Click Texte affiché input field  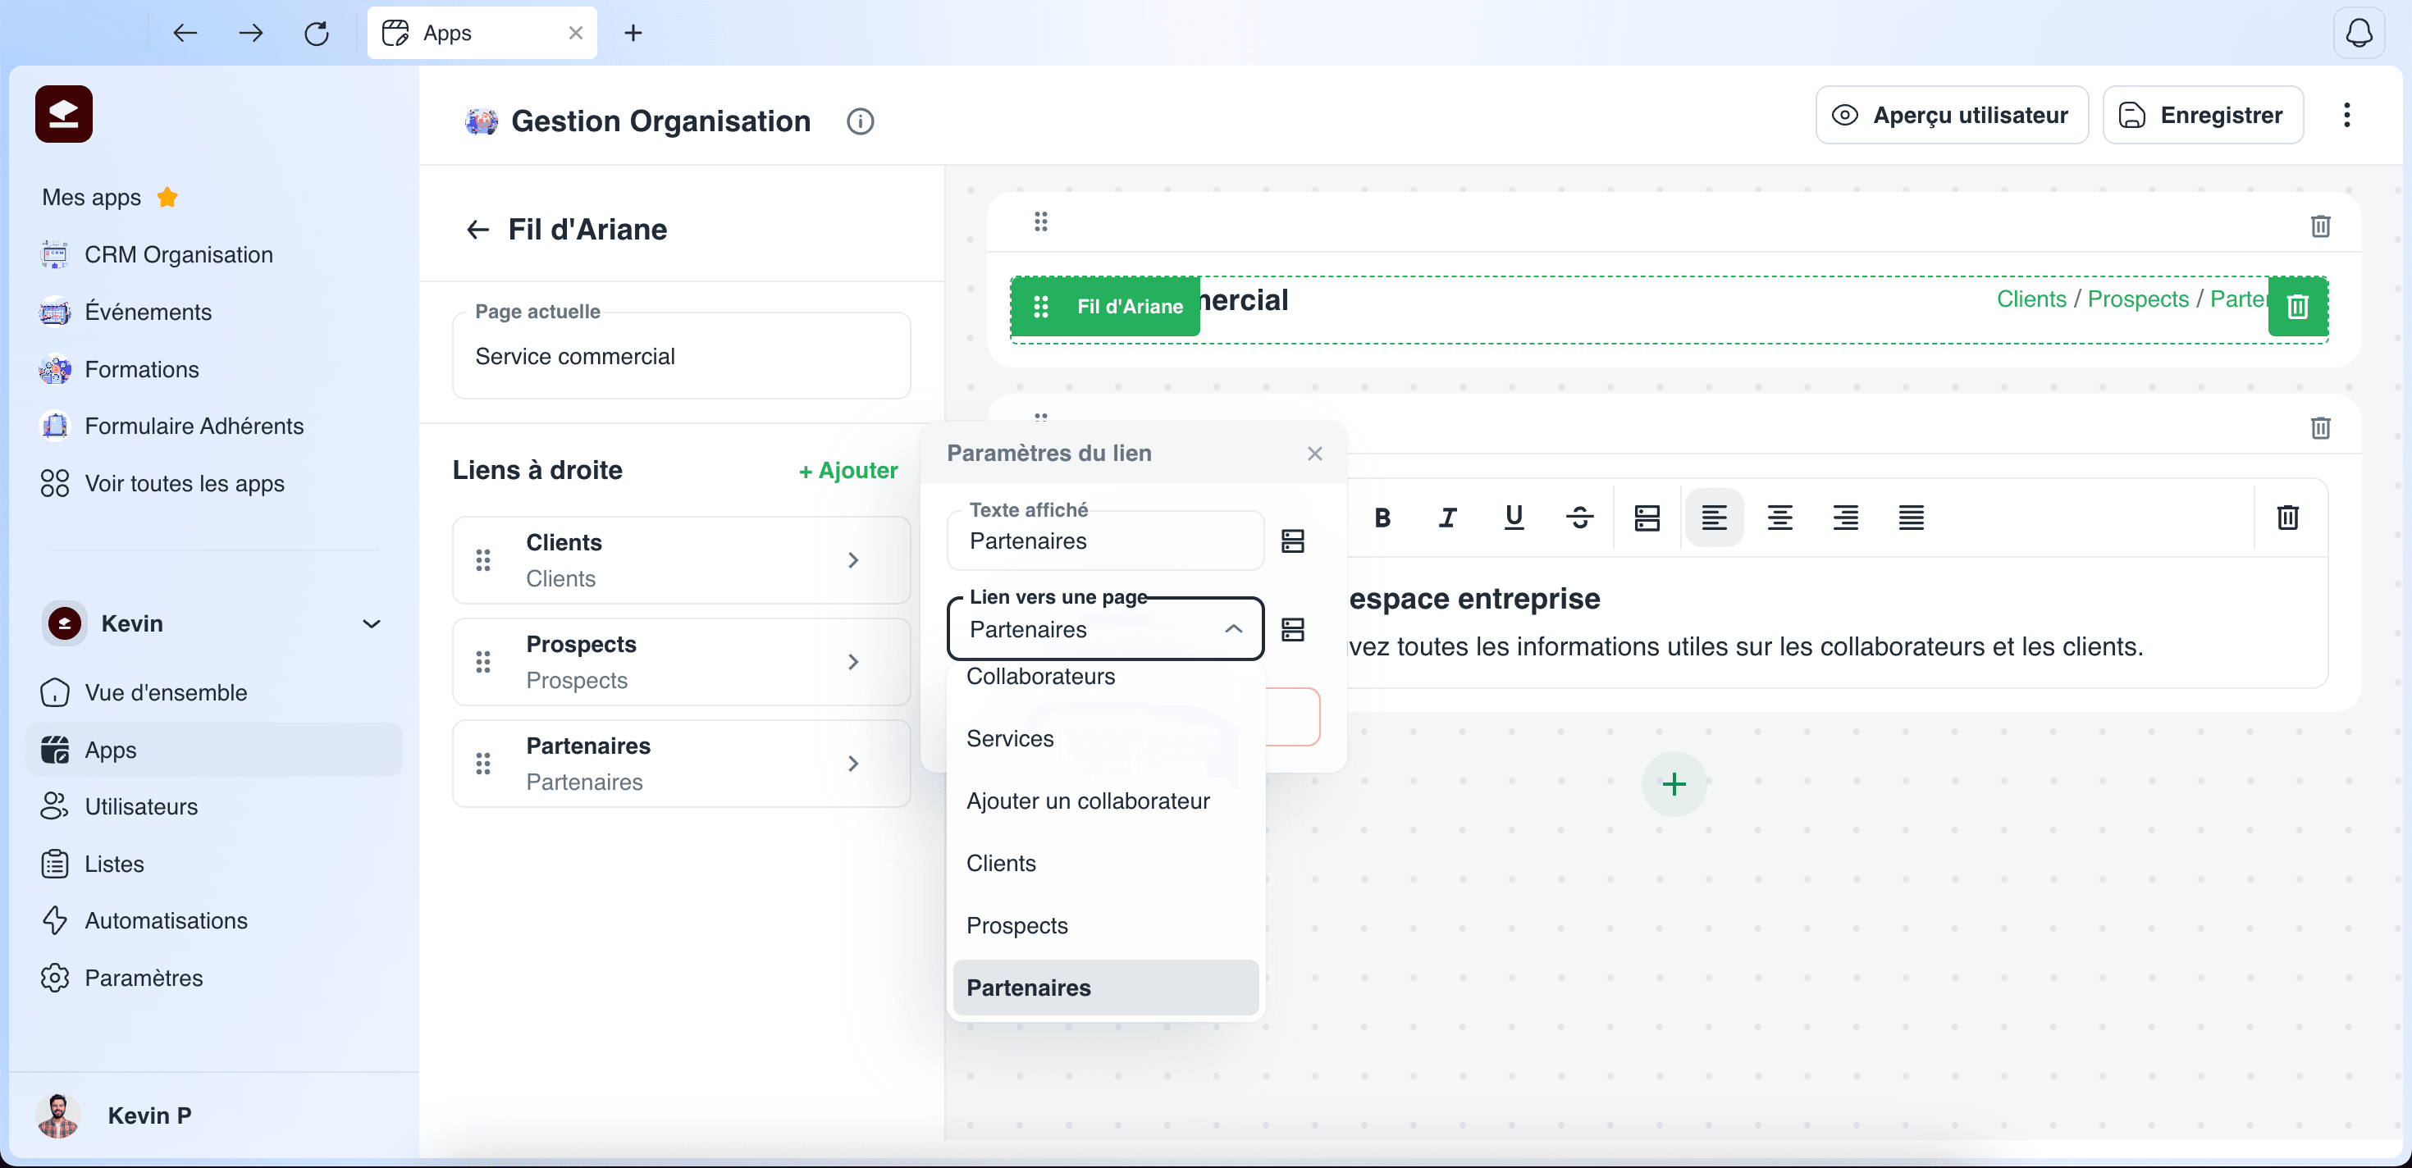1105,541
